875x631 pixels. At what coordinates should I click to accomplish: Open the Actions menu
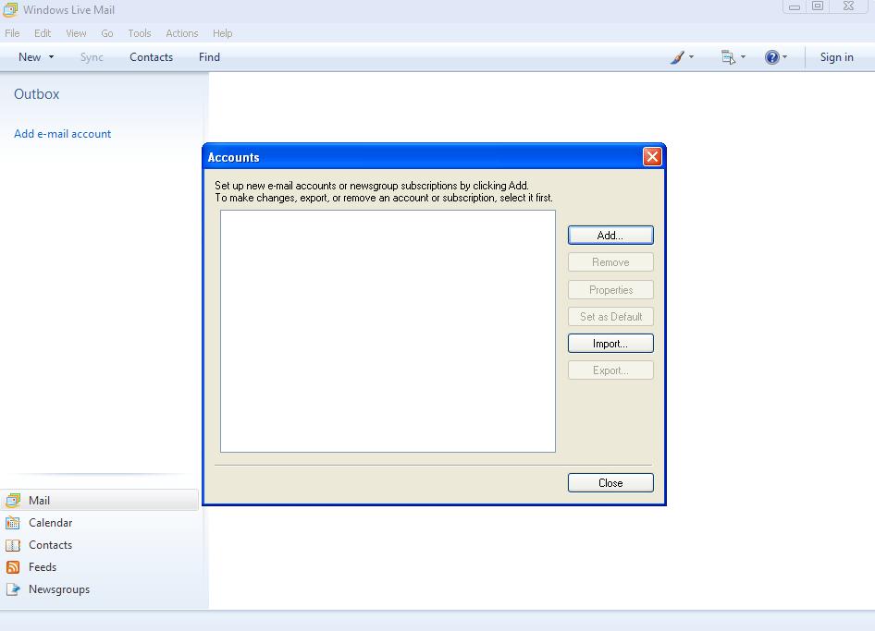pyautogui.click(x=182, y=33)
